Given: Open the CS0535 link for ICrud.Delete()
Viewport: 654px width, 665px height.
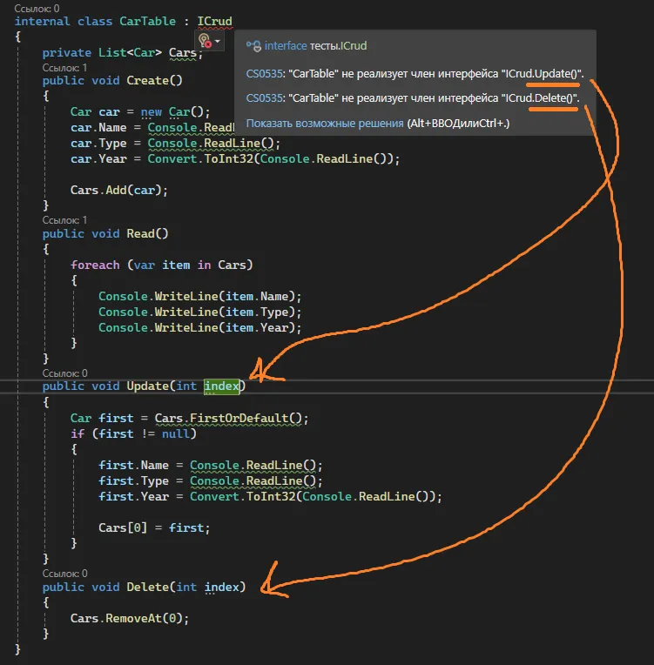Looking at the screenshot, I should tap(264, 98).
